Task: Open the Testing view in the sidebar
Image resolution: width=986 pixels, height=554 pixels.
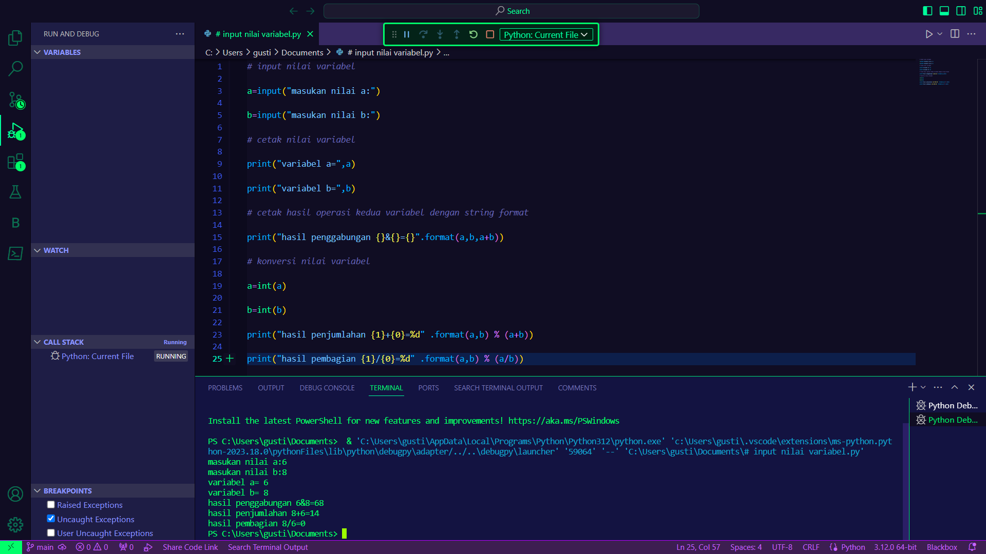Action: pos(15,192)
